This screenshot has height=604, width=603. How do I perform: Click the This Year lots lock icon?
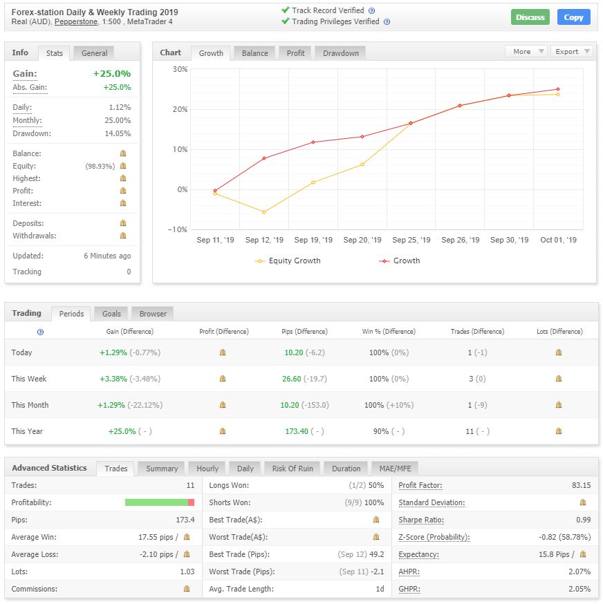coord(559,431)
